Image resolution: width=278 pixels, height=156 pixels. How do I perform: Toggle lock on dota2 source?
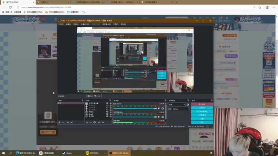(x=111, y=114)
